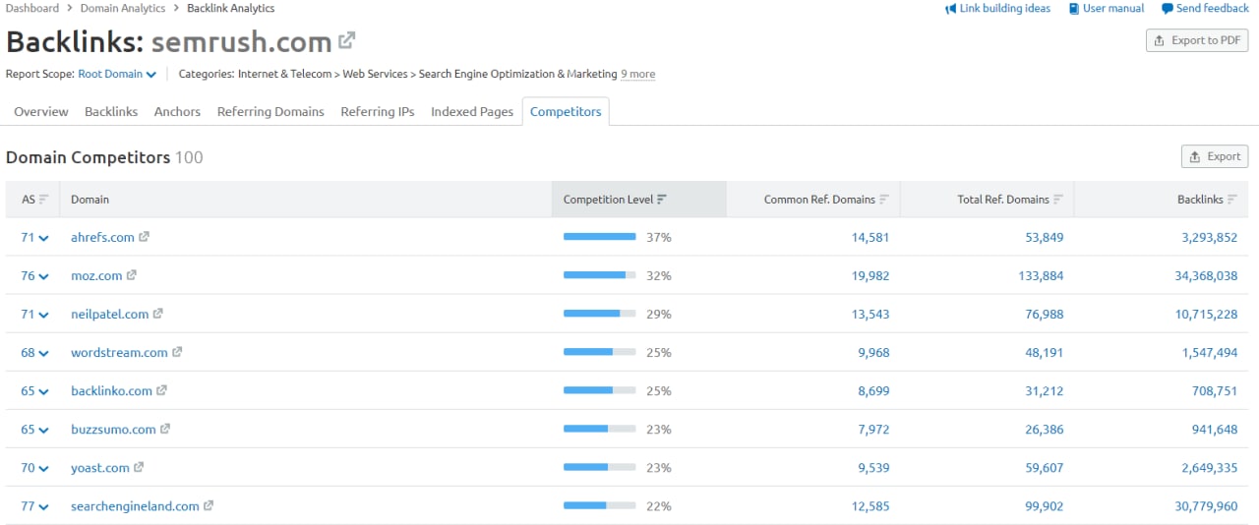Open the wordstream.com domain link

pyautogui.click(x=119, y=352)
